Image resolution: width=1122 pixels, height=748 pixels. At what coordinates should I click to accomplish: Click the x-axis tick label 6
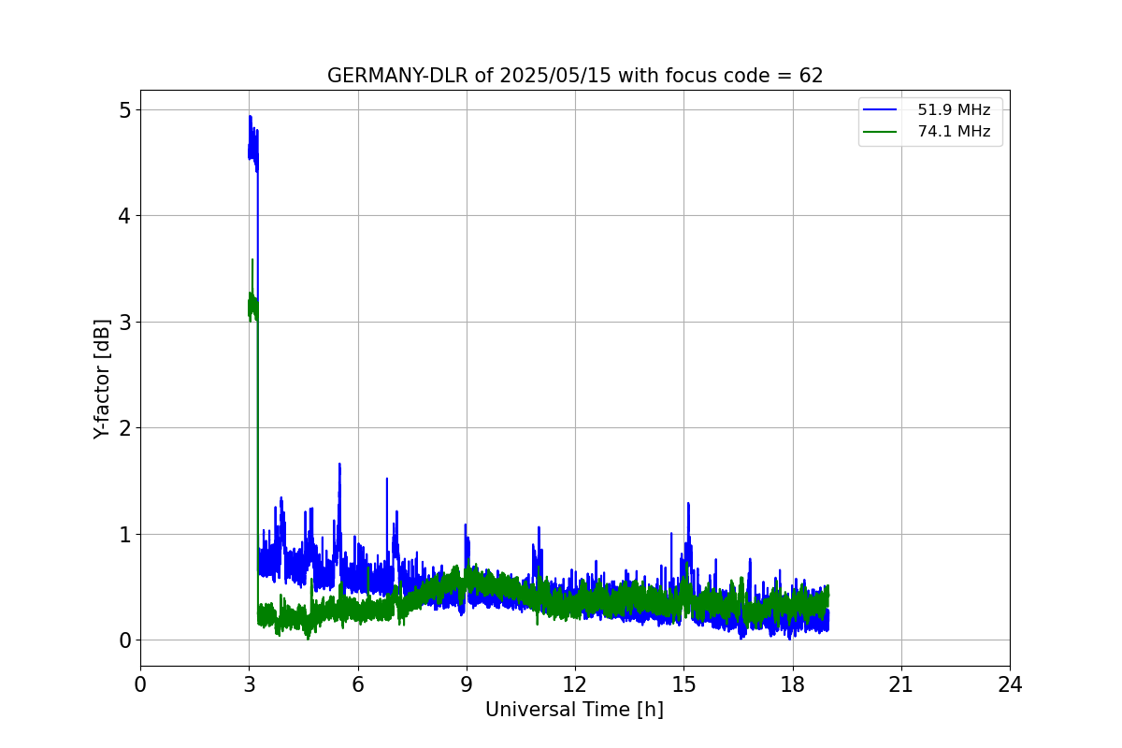(358, 684)
